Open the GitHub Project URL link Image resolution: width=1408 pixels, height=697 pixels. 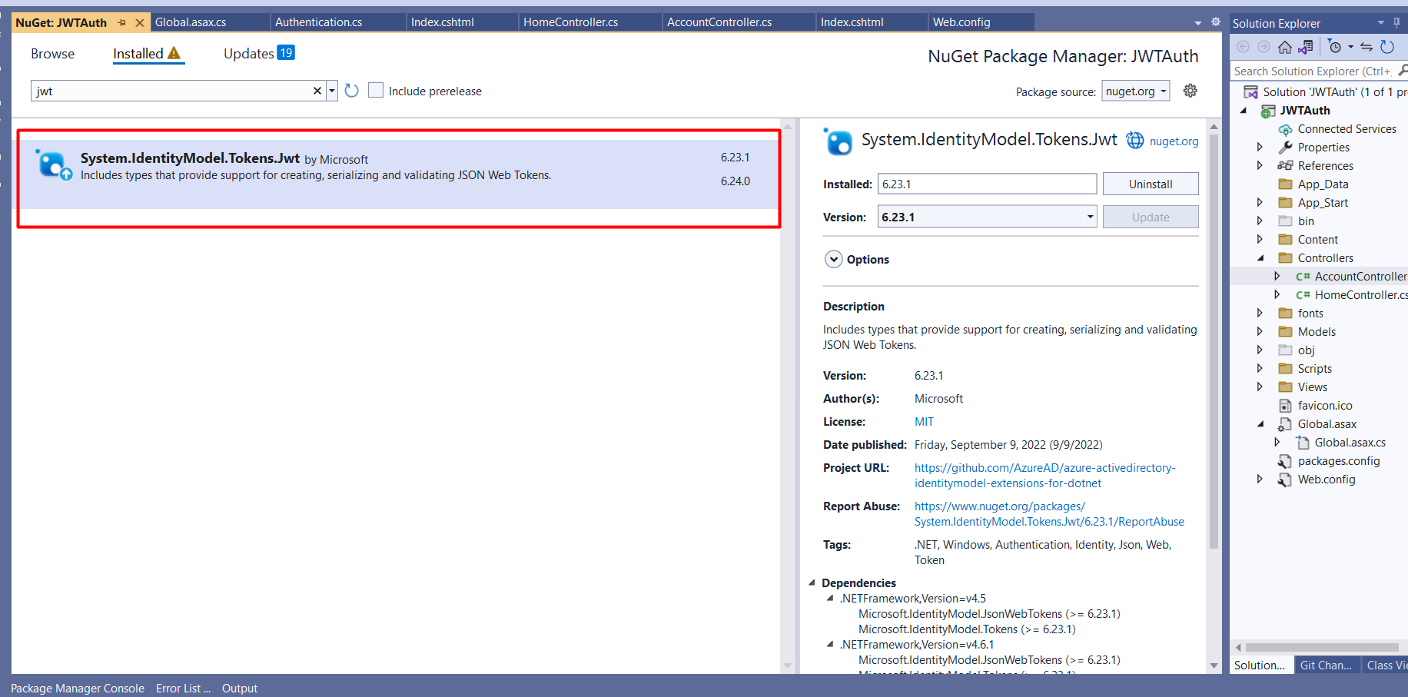coord(1045,476)
